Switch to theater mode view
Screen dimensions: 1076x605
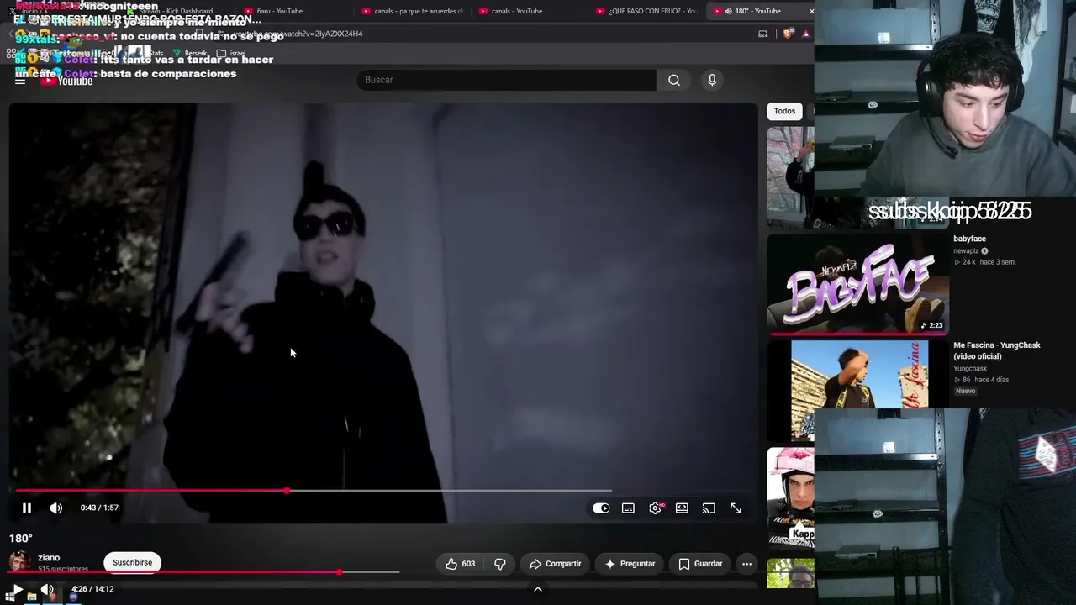[682, 508]
